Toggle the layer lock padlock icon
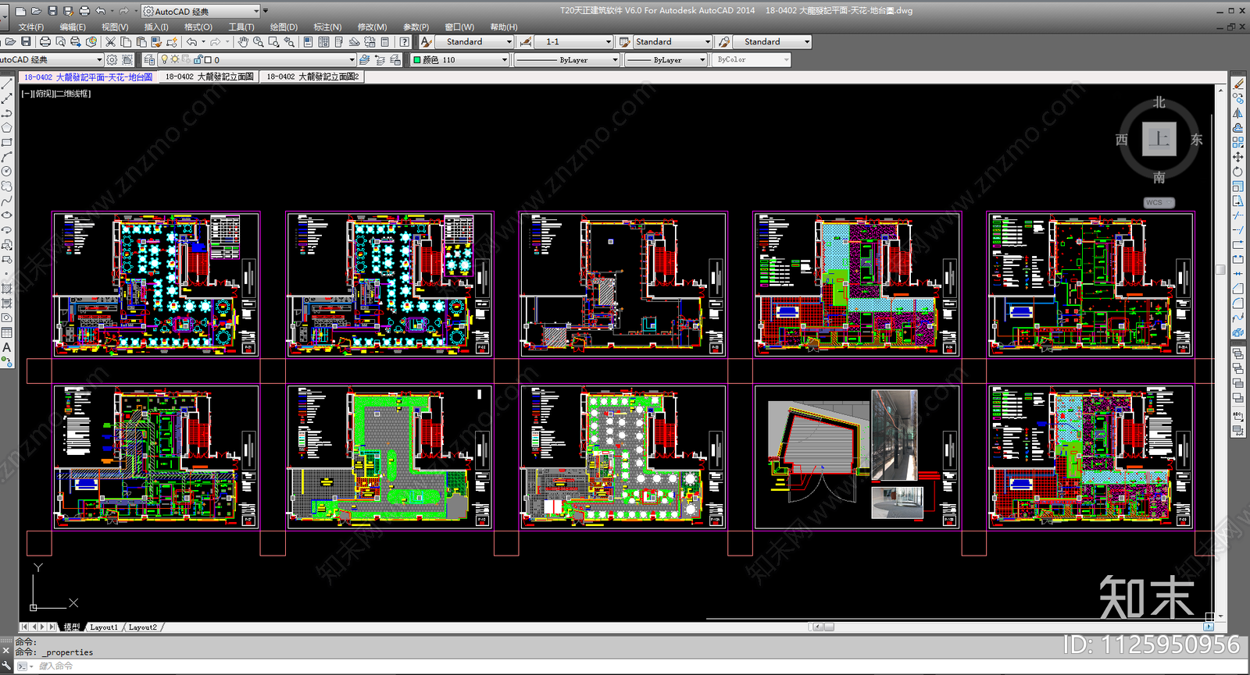1250x675 pixels. pyautogui.click(x=198, y=60)
